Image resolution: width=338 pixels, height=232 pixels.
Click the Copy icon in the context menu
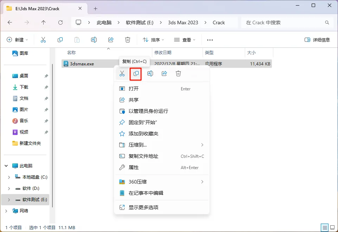[x=136, y=74]
